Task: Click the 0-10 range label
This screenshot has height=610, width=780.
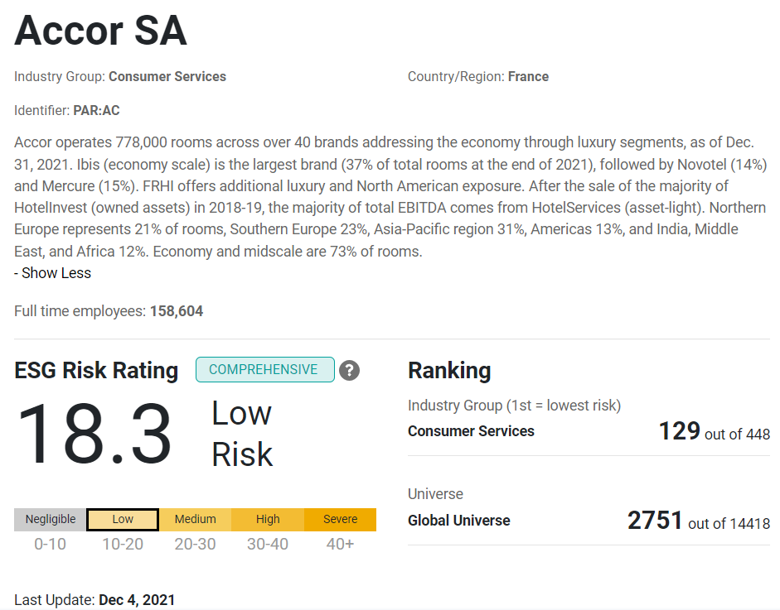Action: pos(50,545)
